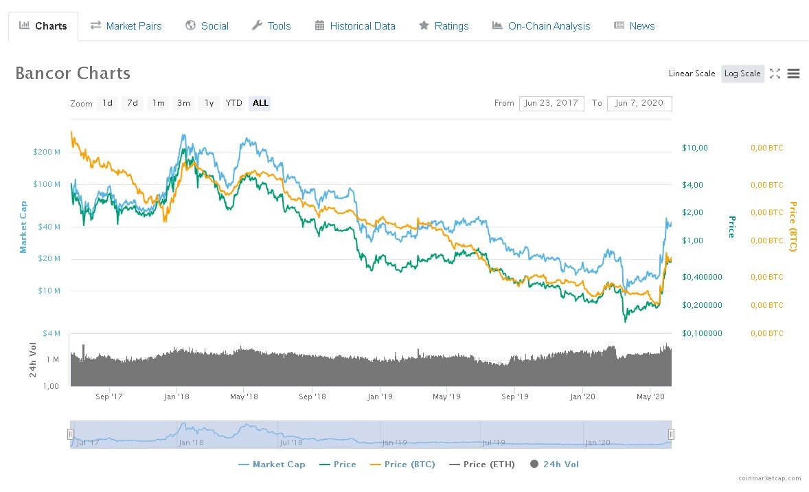Click the Social globe icon
The image size is (809, 492).
190,25
